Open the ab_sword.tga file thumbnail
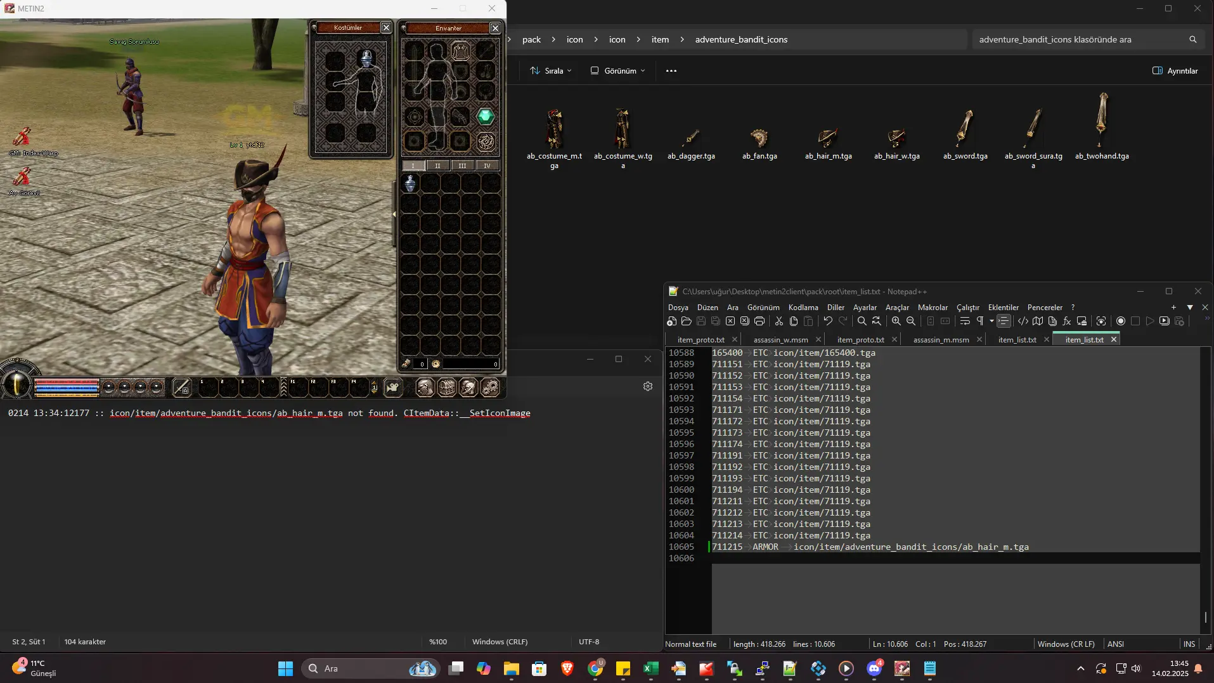Viewport: 1214px width, 683px height. coord(965,127)
